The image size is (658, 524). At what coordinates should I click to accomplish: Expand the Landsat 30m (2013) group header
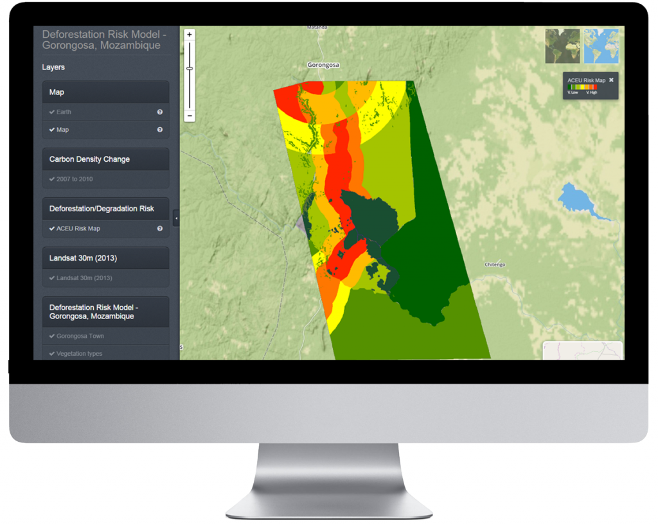click(106, 258)
